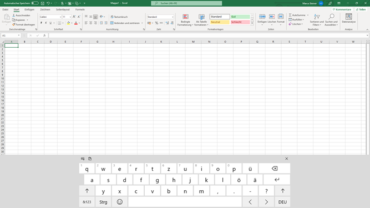Tap the Strg key on the keyboard

(103, 202)
